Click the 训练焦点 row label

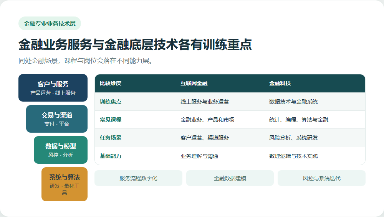pos(111,102)
